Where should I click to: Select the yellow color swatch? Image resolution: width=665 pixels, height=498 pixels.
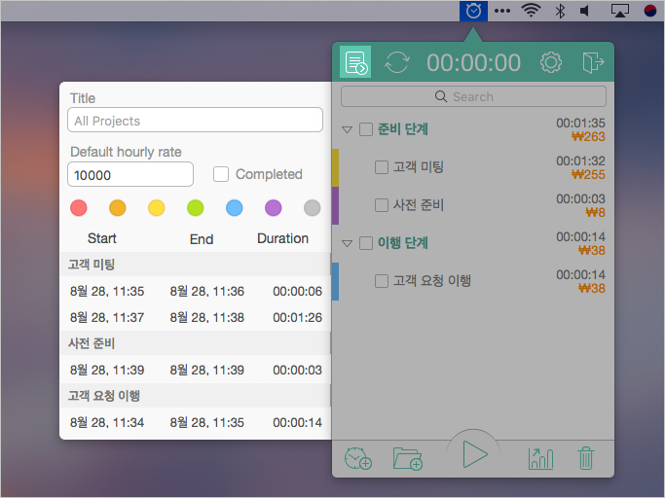[x=157, y=208]
